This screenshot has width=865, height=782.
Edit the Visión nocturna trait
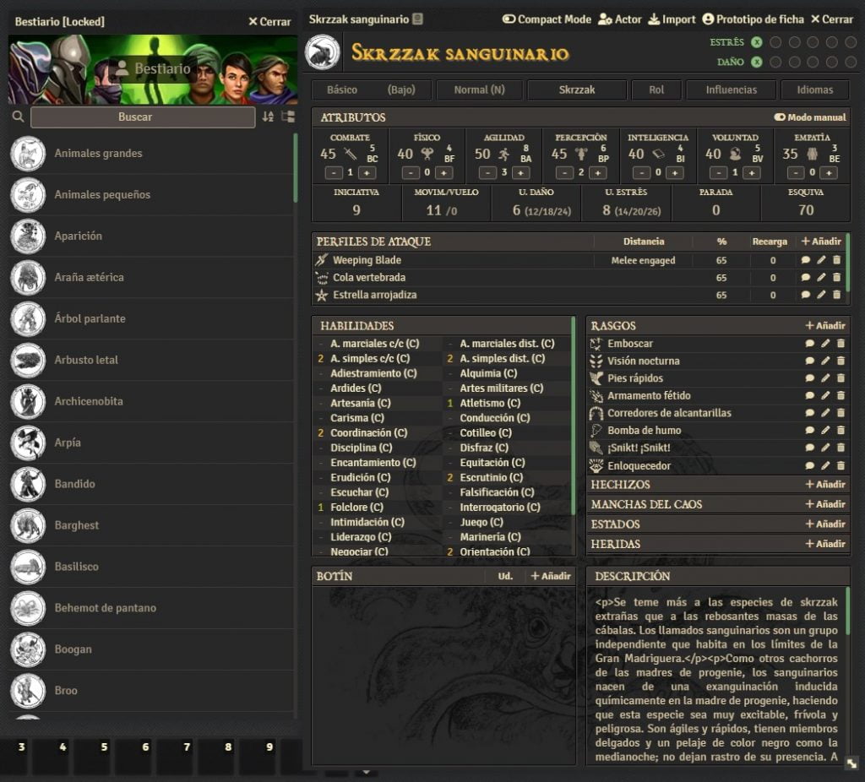tap(825, 361)
